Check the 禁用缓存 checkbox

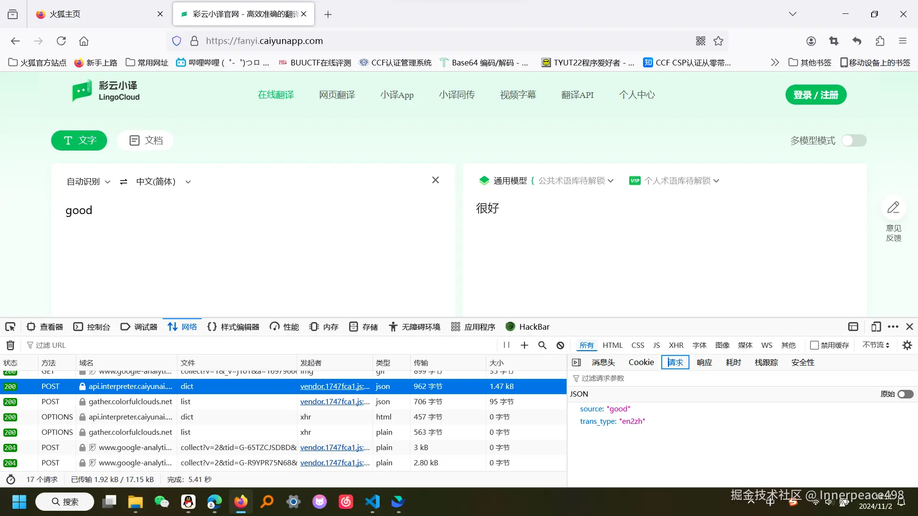point(815,345)
